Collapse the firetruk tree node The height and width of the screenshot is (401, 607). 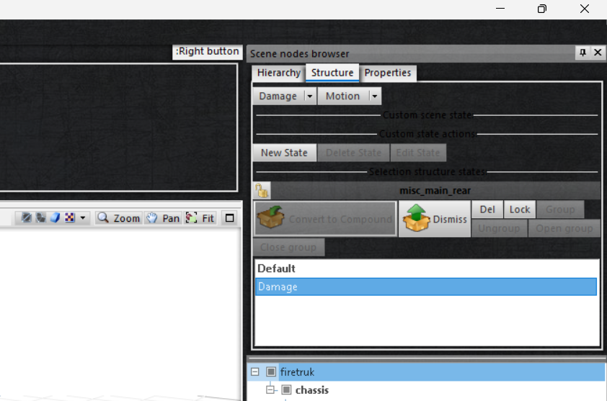click(254, 372)
